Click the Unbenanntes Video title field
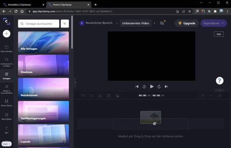The image size is (231, 148). pyautogui.click(x=135, y=23)
